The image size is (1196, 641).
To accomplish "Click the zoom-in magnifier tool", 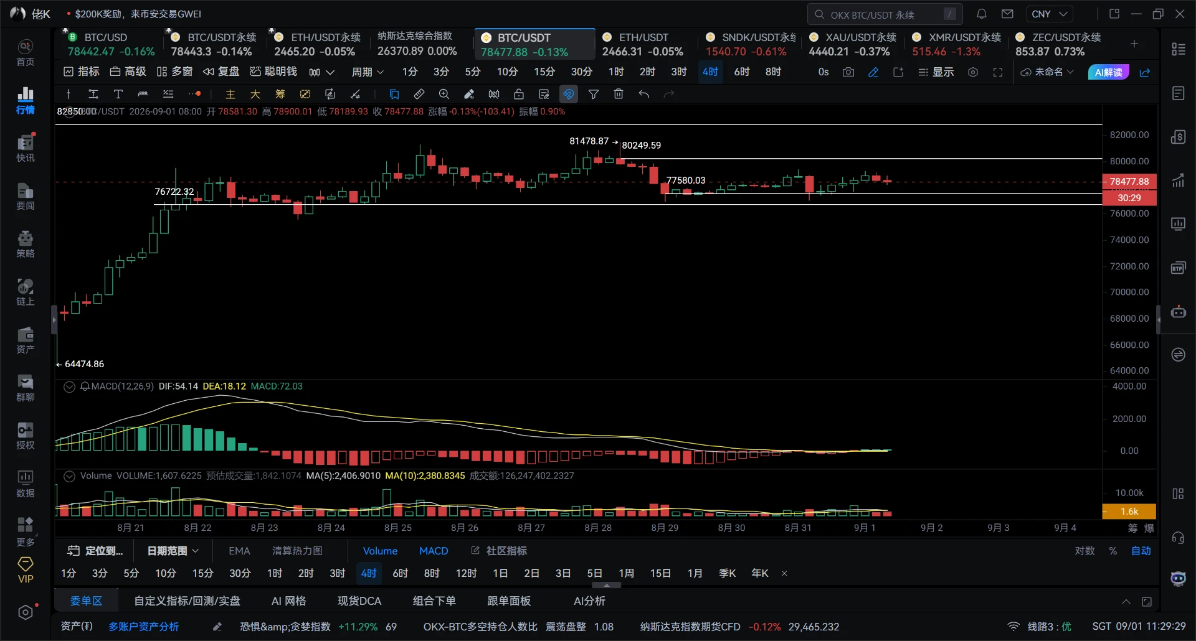I will tap(444, 94).
